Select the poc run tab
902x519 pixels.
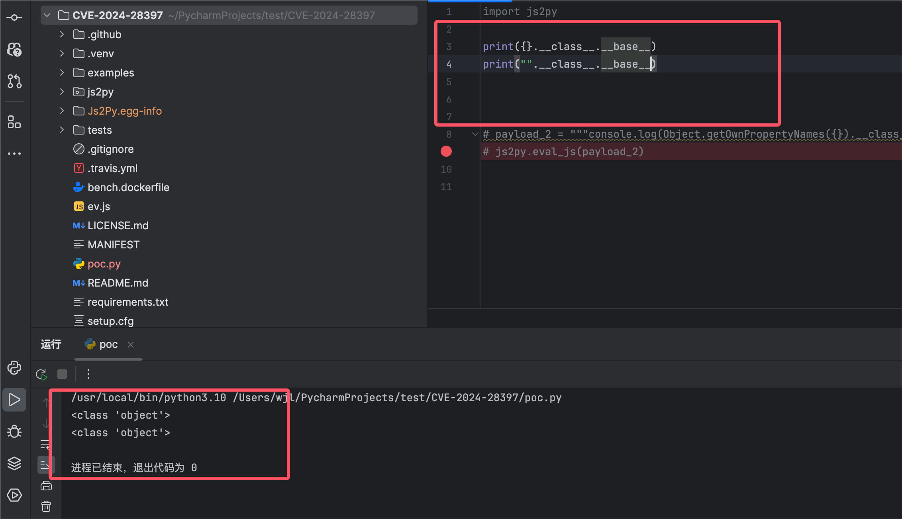click(101, 344)
